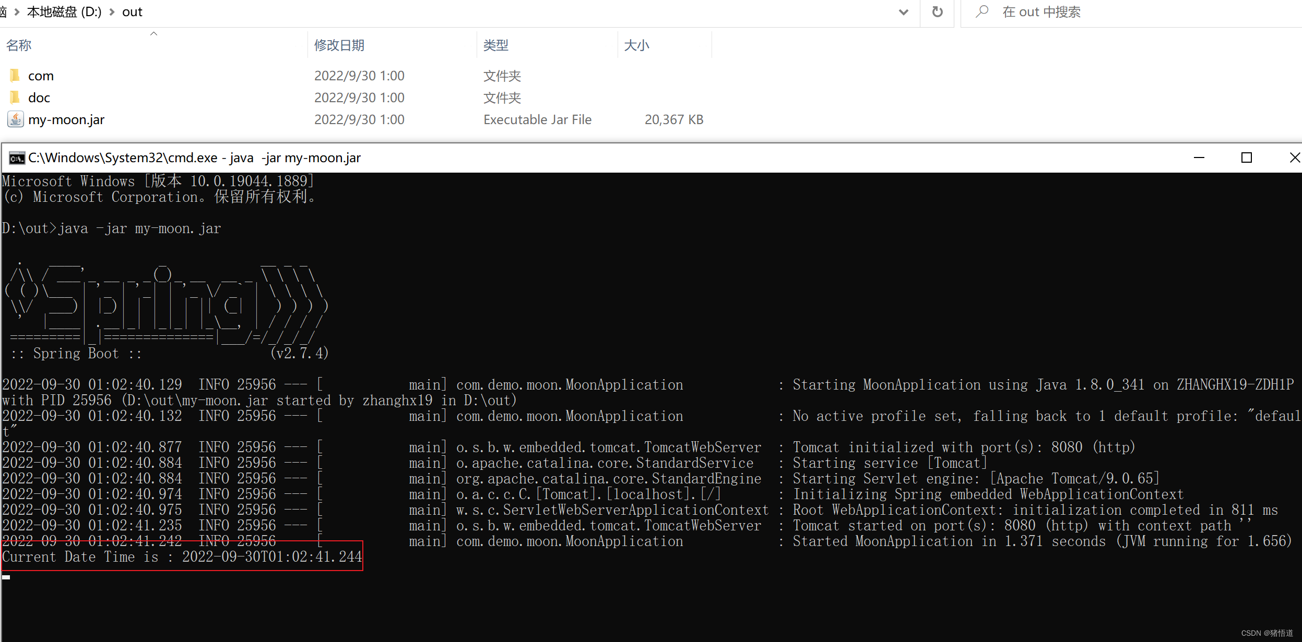
Task: Select the my-moon.jar file name
Action: [x=66, y=120]
